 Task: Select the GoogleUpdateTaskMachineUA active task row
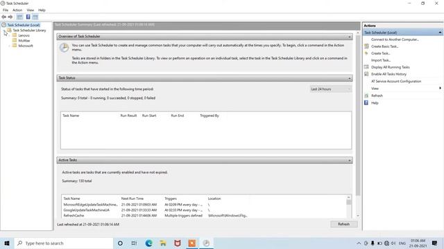point(204,210)
